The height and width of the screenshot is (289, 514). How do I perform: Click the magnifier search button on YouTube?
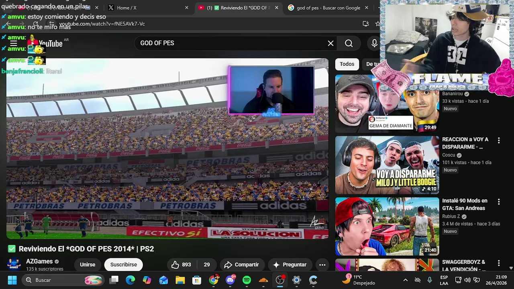(x=349, y=43)
